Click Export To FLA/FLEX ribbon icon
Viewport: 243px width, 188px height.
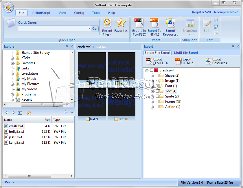click(139, 23)
